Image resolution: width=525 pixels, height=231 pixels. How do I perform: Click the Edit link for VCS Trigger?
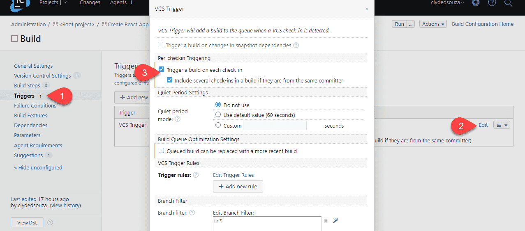(x=483, y=125)
